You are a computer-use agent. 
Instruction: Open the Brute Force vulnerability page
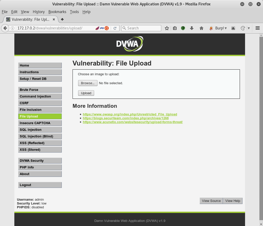[40, 90]
